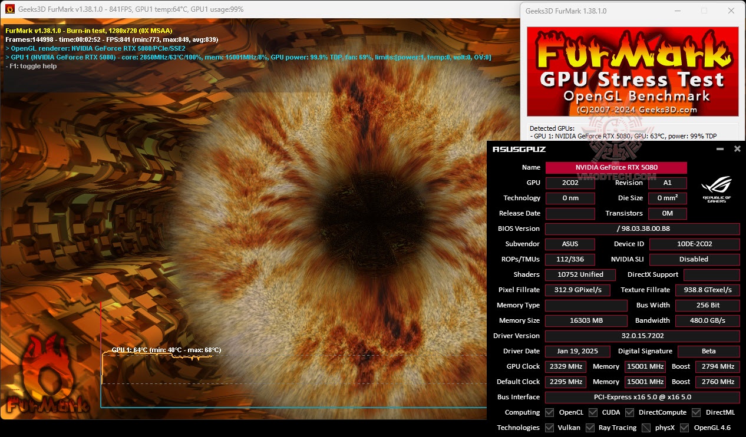
Task: Minimize the small Geeks3D FurMark 1.38.1.0 window
Action: [676, 11]
